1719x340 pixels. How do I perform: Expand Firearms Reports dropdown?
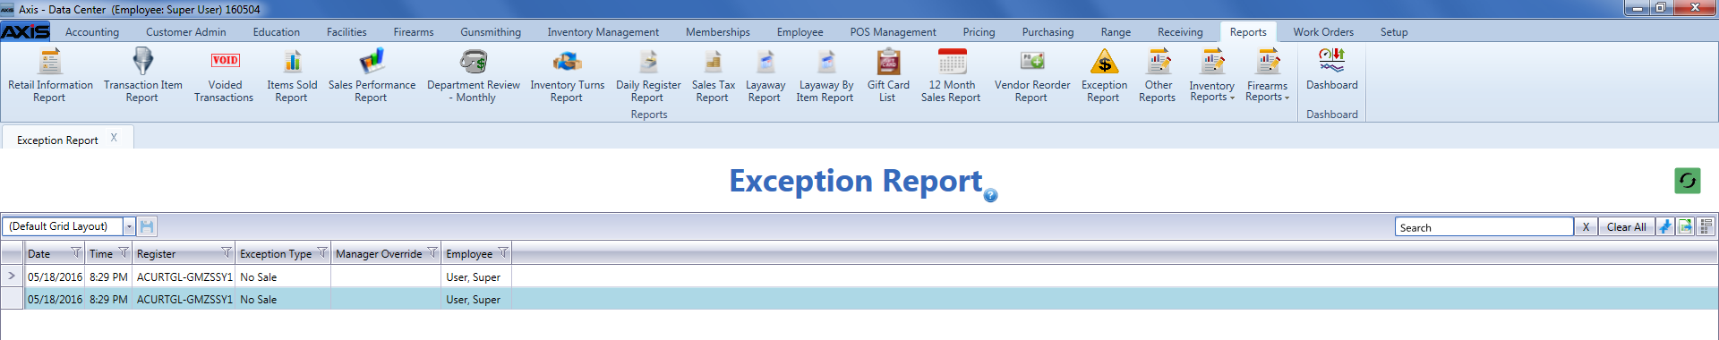pyautogui.click(x=1267, y=76)
